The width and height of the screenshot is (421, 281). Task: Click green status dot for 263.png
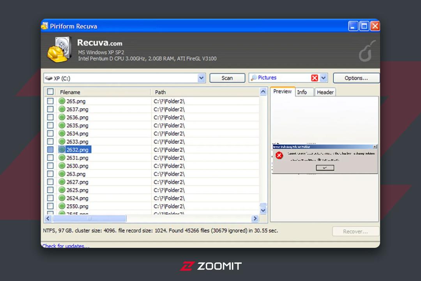[x=62, y=174]
